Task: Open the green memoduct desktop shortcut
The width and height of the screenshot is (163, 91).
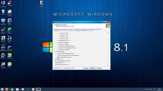Action: coord(10,31)
